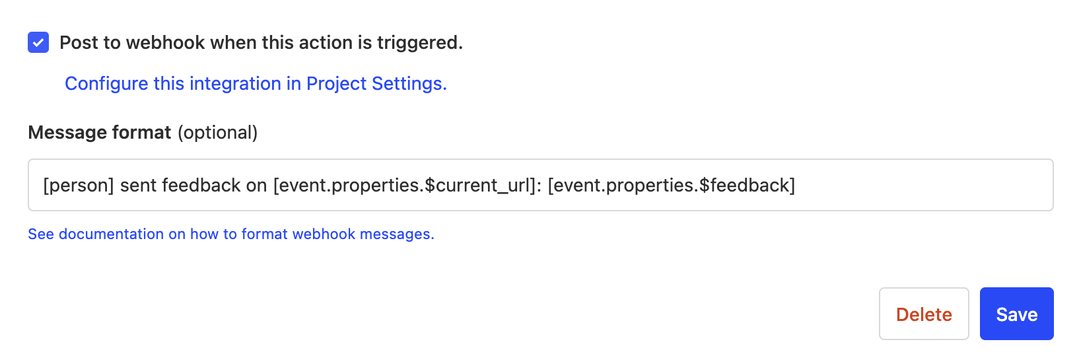Click the words 'webhook messages' in the documentation link
Image resolution: width=1079 pixels, height=354 pixels.
tap(363, 234)
